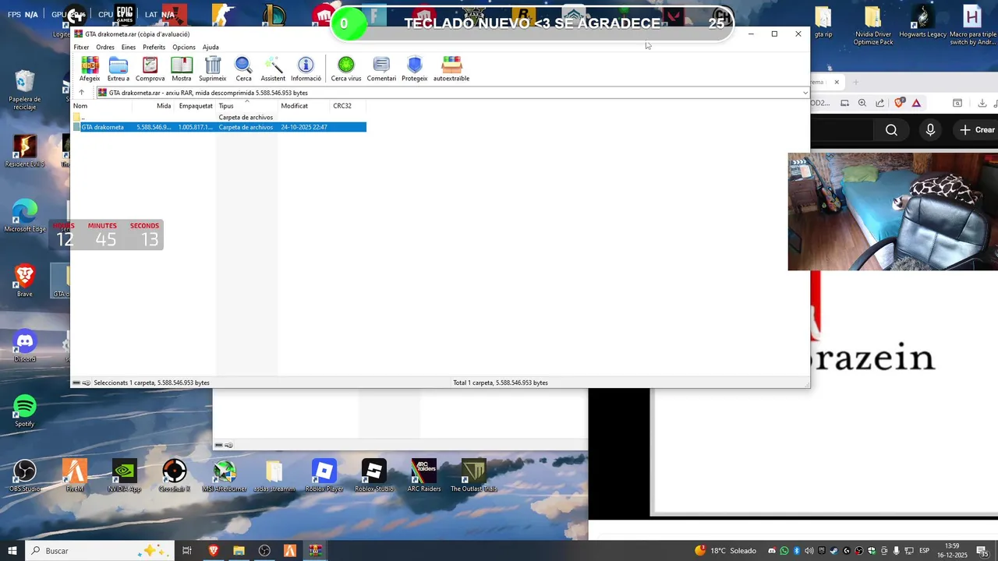This screenshot has height=561, width=998.
Task: Click the autoextraïble toolbar icon
Action: (x=451, y=69)
